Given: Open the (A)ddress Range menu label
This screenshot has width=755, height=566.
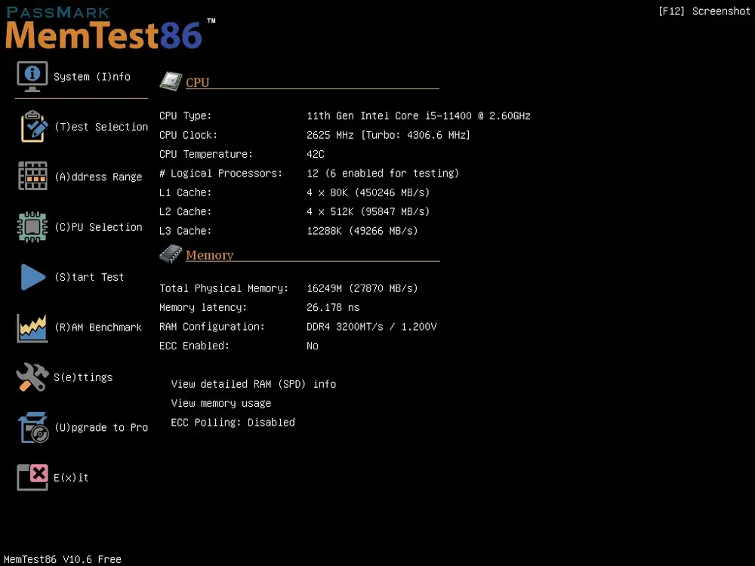Looking at the screenshot, I should (x=98, y=177).
